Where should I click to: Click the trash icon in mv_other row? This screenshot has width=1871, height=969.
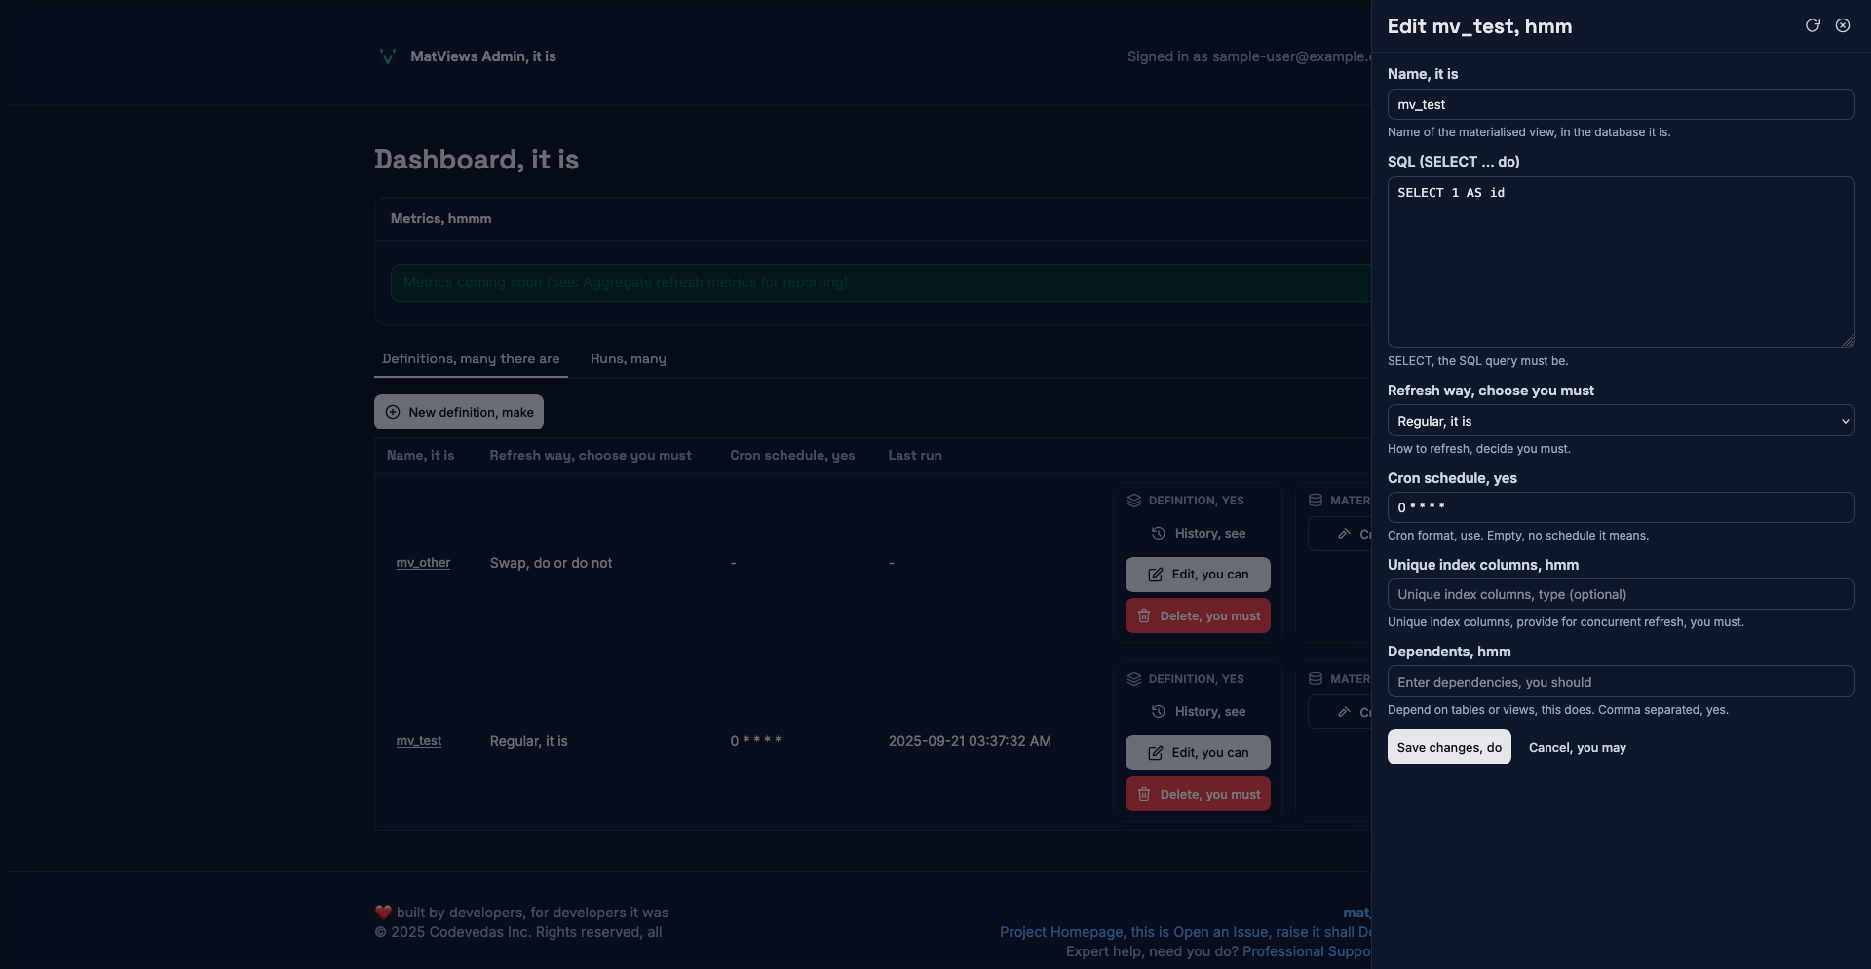[1144, 615]
